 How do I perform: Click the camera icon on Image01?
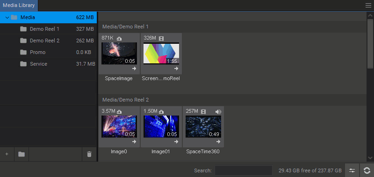pos(161,112)
